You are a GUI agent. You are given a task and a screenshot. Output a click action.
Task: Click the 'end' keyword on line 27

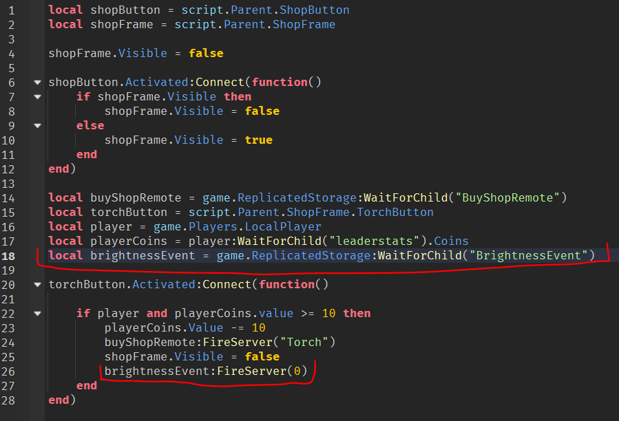tap(87, 385)
